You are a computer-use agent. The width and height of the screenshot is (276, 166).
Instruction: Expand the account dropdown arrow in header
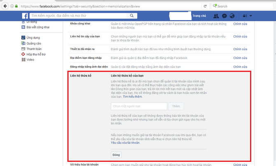[251, 16]
